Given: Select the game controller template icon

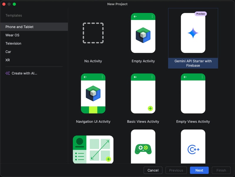Looking at the screenshot, I should (x=143, y=148).
